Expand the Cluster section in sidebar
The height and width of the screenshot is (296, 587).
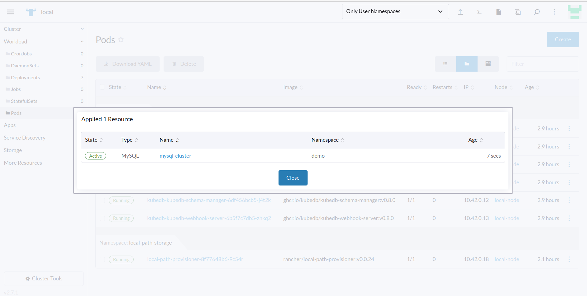click(43, 29)
